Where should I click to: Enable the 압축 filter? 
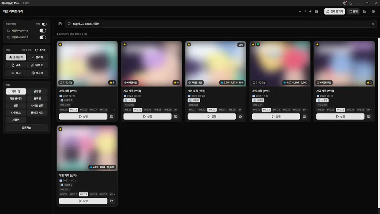click(16, 65)
